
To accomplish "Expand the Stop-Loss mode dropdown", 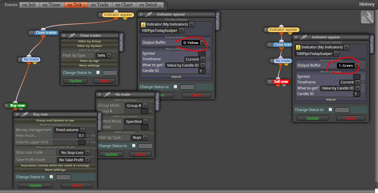I will pos(75,153).
